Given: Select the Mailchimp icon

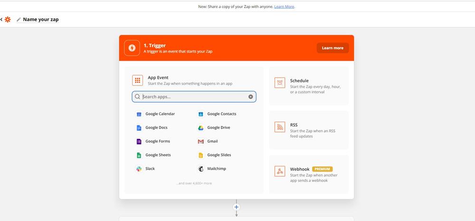Looking at the screenshot, I should (x=200, y=169).
